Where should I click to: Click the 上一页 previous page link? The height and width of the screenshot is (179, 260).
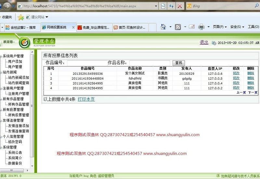point(241,93)
